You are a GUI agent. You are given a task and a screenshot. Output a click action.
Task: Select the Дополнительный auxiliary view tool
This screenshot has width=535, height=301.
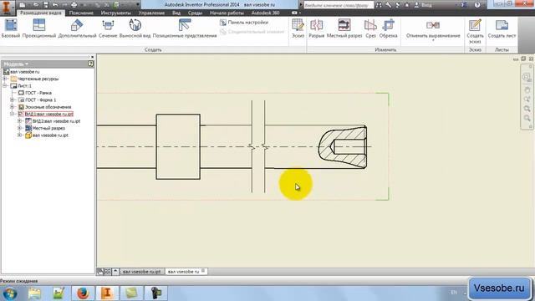[77, 28]
